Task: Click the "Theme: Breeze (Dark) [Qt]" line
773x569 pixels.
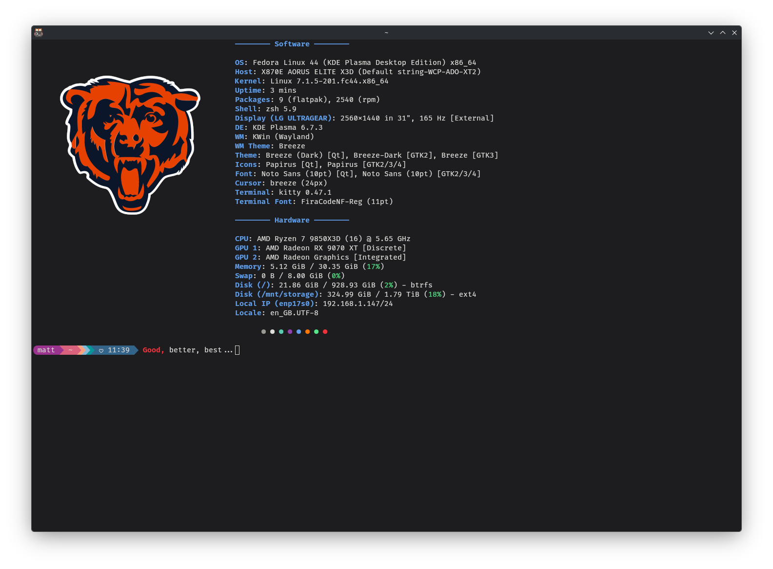Action: click(367, 155)
